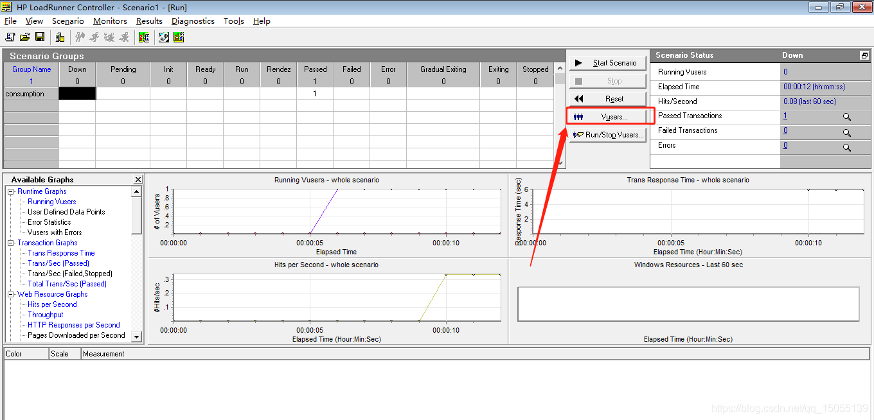The width and height of the screenshot is (874, 420).
Task: Select Hits per Second graph item
Action: (52, 304)
